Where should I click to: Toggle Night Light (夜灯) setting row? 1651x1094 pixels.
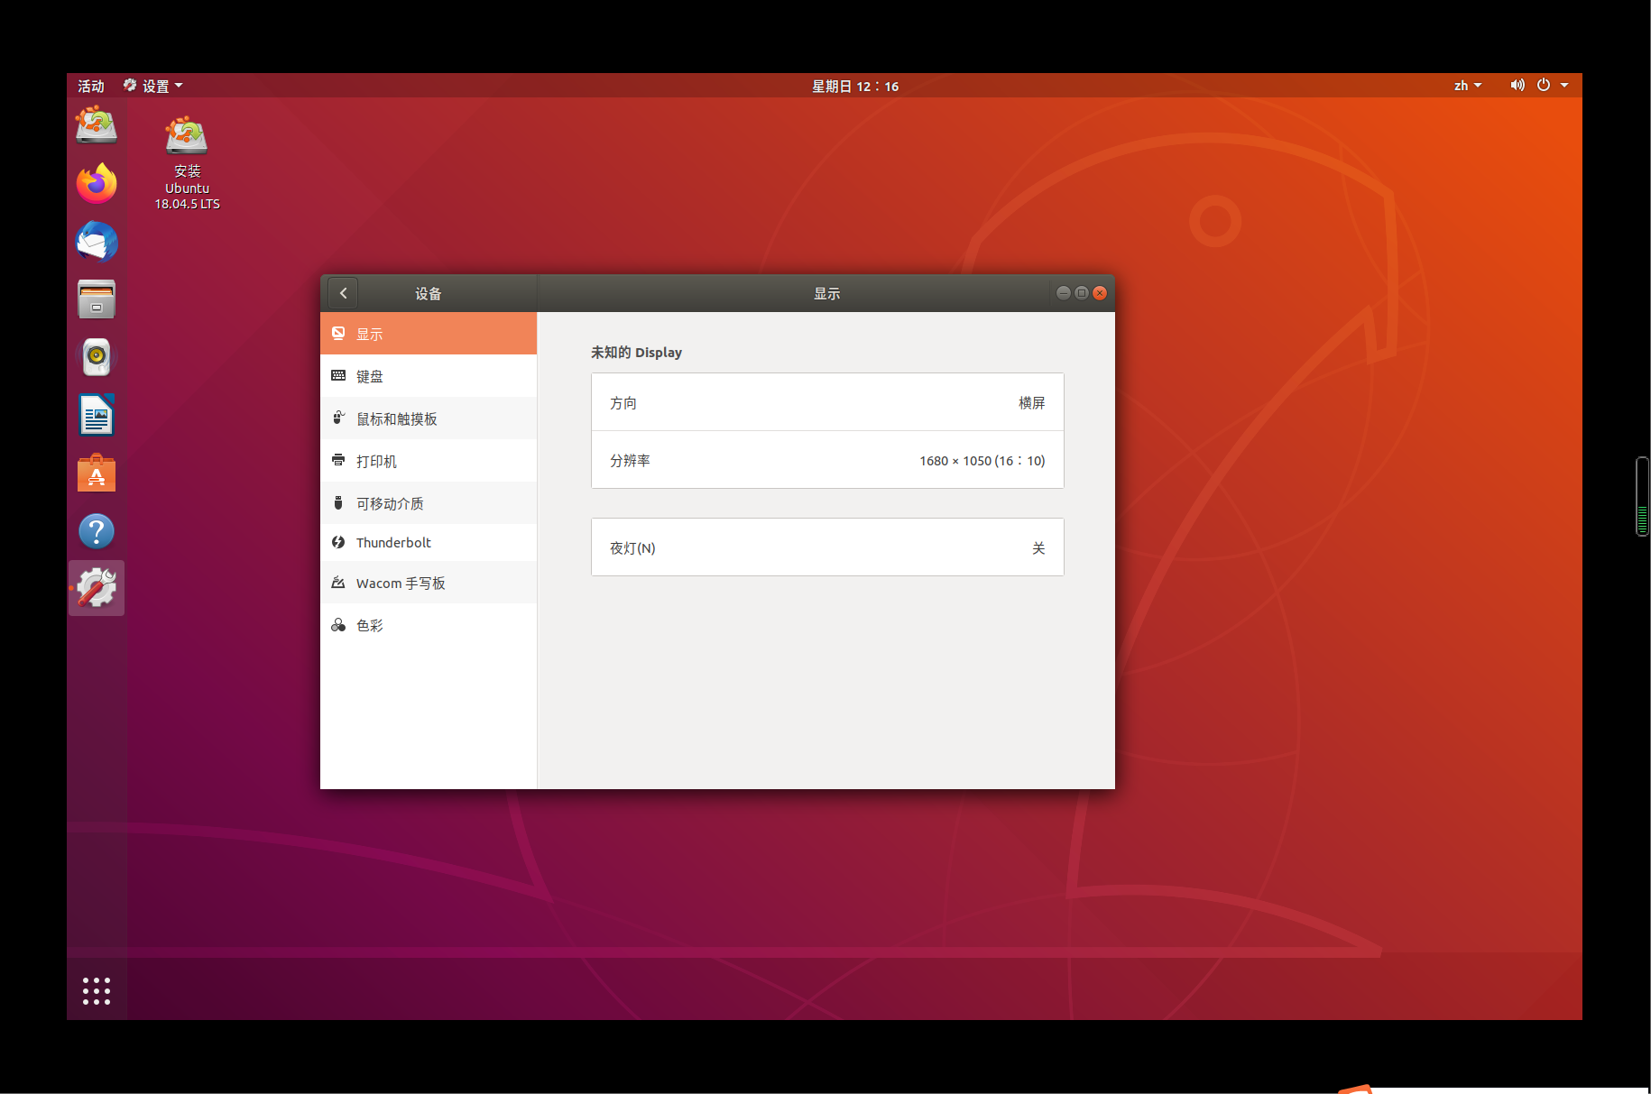point(826,547)
